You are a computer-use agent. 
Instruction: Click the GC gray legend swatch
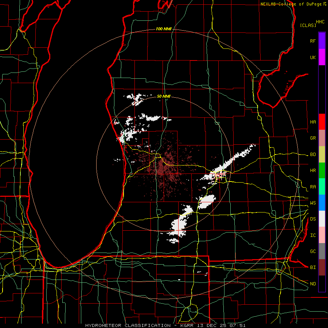coord(322,251)
